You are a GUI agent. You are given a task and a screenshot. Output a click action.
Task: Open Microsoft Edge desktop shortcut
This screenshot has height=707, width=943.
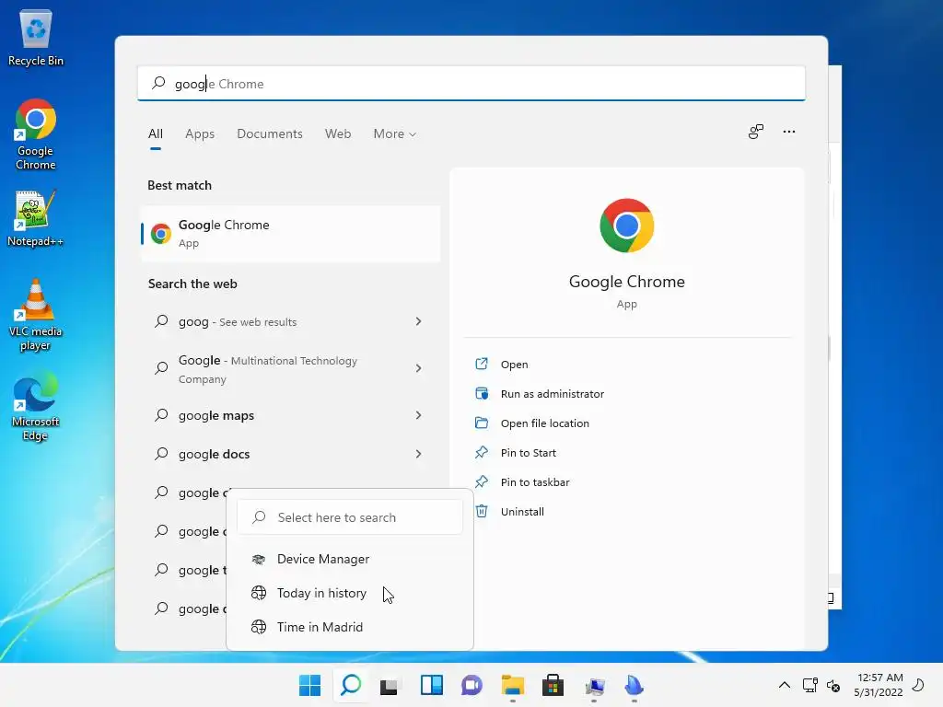(x=36, y=406)
